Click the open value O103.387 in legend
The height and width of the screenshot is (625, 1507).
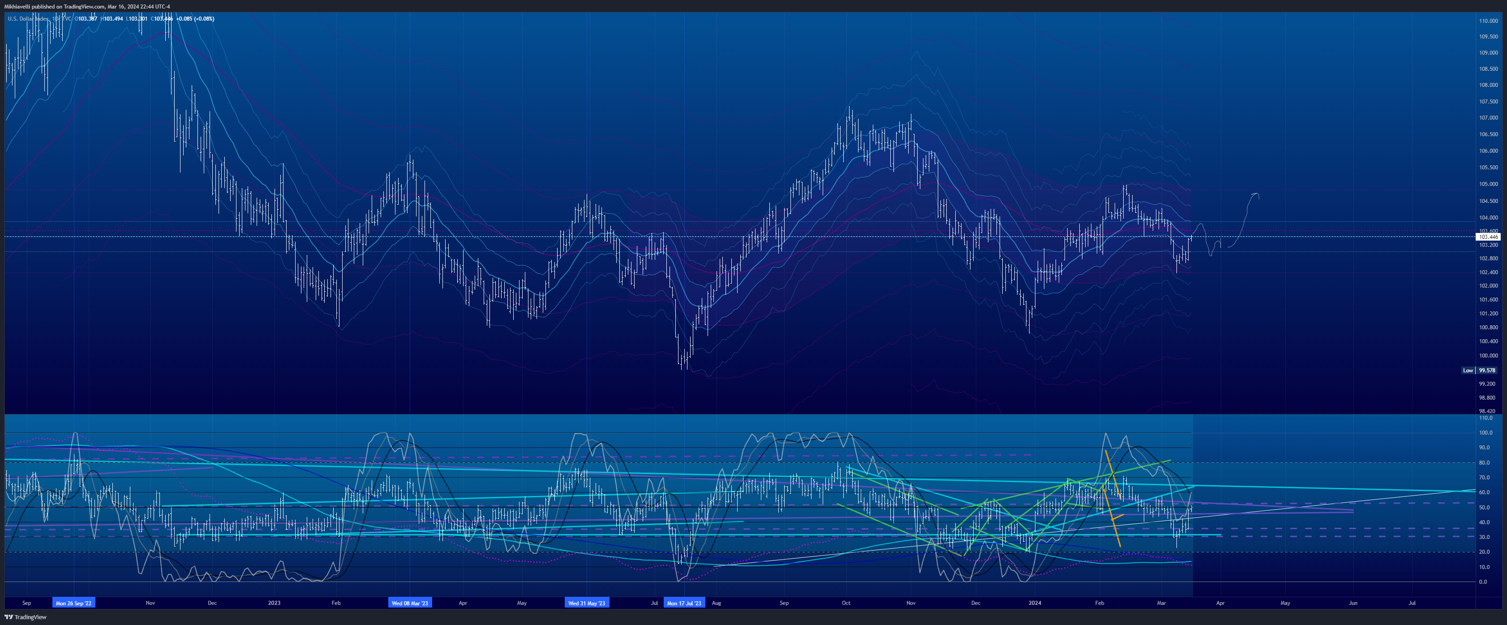86,19
